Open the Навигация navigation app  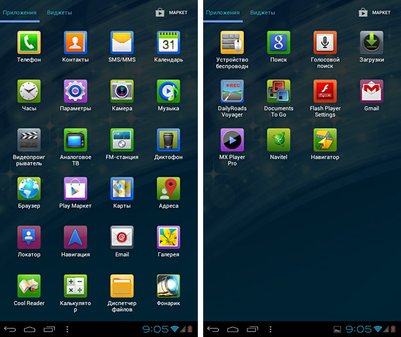coord(76,237)
